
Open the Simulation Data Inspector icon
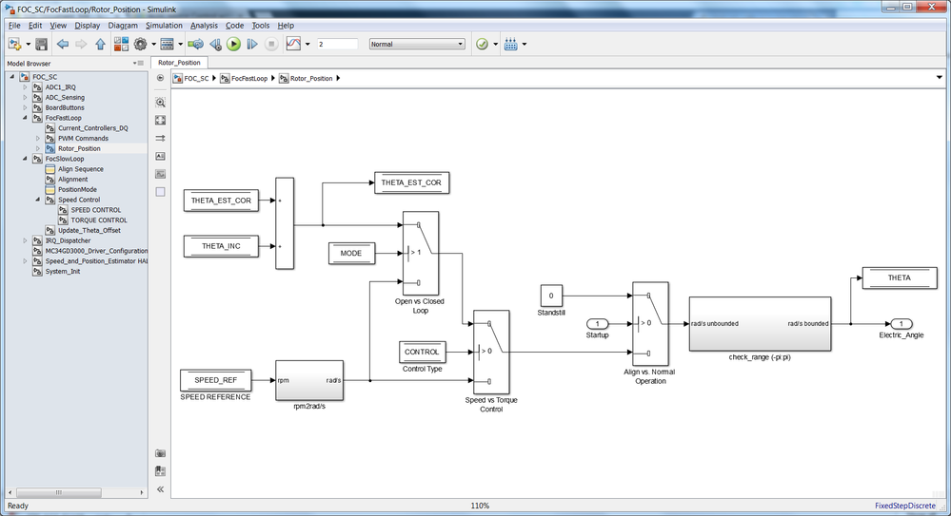click(x=293, y=45)
